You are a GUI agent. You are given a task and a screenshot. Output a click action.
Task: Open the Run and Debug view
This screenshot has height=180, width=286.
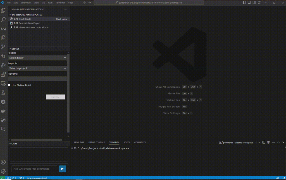[3, 65]
